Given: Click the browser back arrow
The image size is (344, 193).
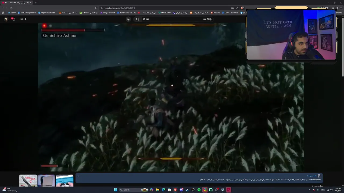Looking at the screenshot, I should (3, 8).
